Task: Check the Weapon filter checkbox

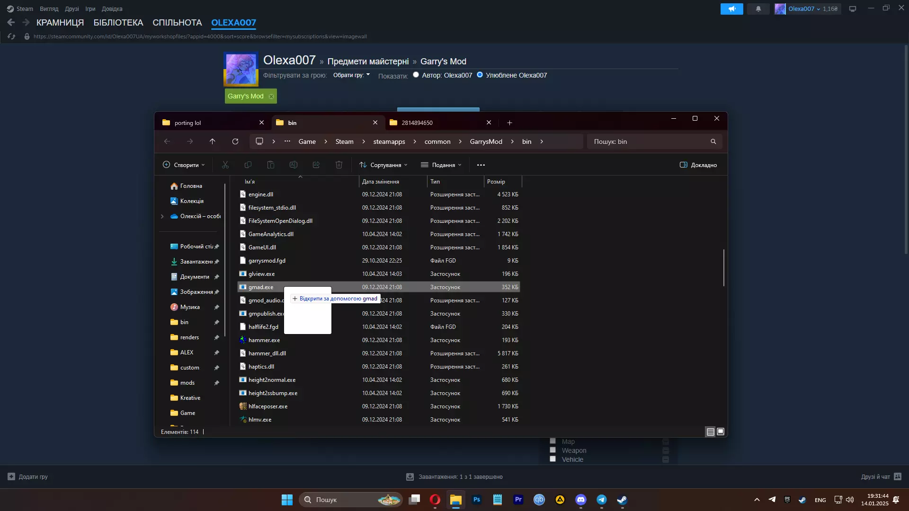Action: (553, 450)
